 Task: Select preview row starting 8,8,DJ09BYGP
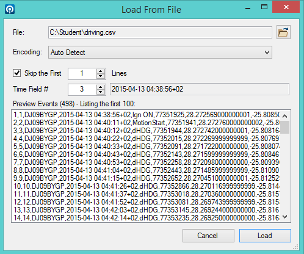point(147,170)
